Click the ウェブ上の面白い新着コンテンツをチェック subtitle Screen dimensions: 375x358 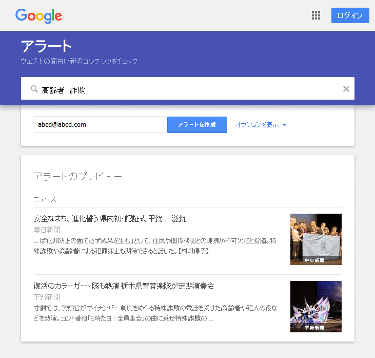[x=79, y=61]
